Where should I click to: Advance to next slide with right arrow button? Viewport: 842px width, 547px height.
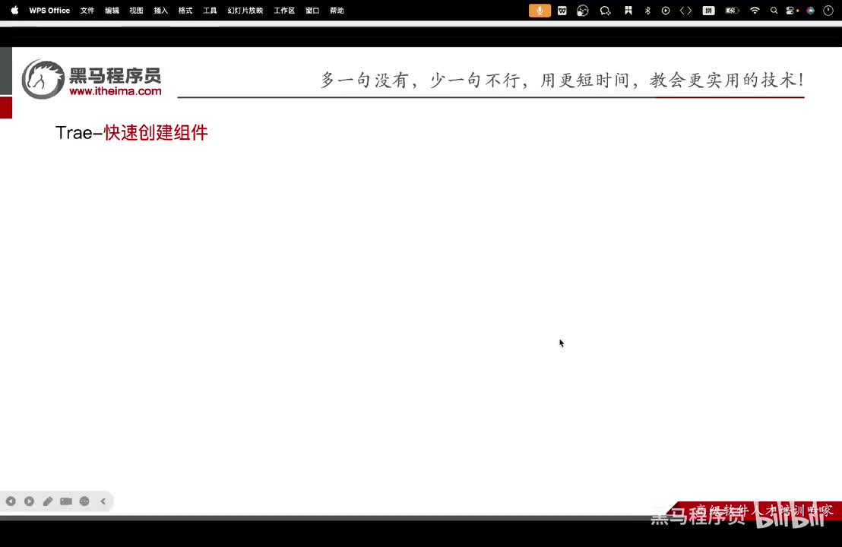click(29, 501)
